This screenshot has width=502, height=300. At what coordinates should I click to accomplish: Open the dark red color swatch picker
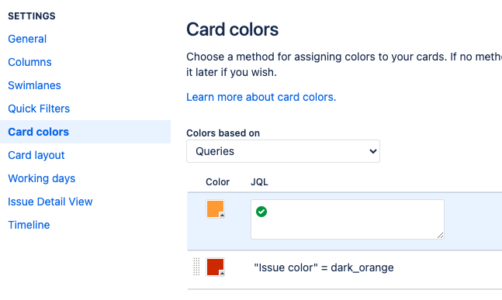215,267
